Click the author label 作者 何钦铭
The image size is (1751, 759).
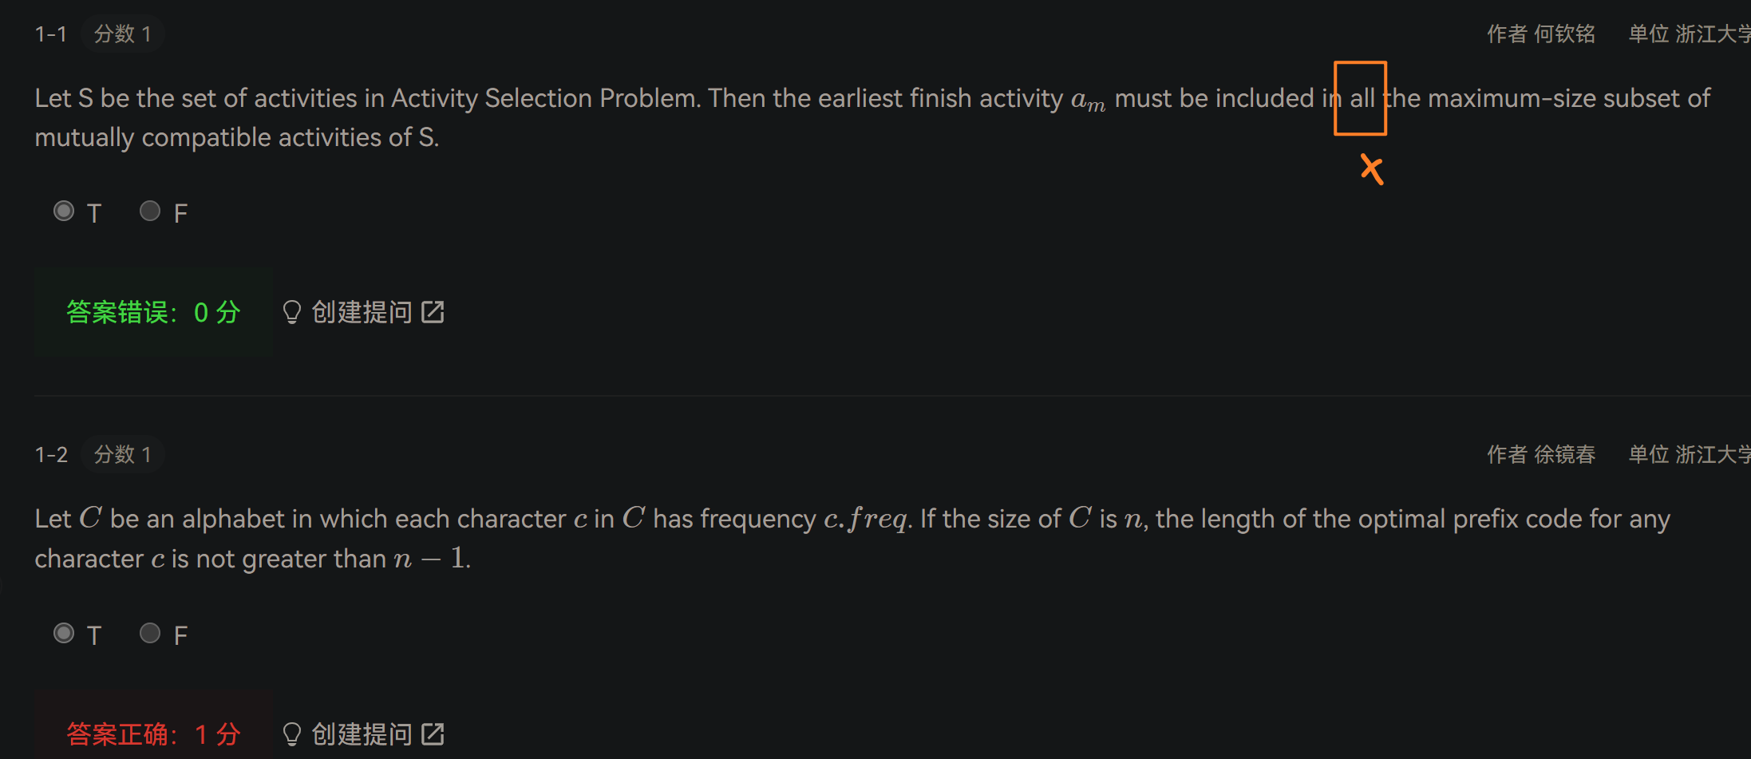click(1541, 34)
